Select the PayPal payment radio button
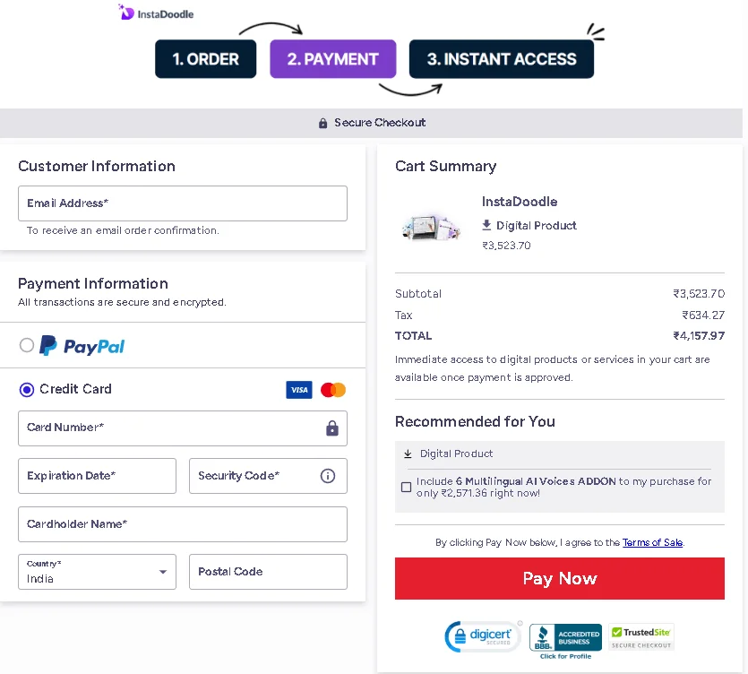The width and height of the screenshot is (748, 674). point(27,345)
